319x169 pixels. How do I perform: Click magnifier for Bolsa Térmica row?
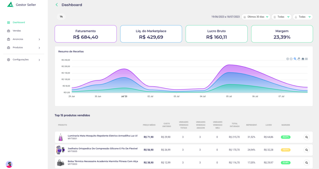[307, 162]
